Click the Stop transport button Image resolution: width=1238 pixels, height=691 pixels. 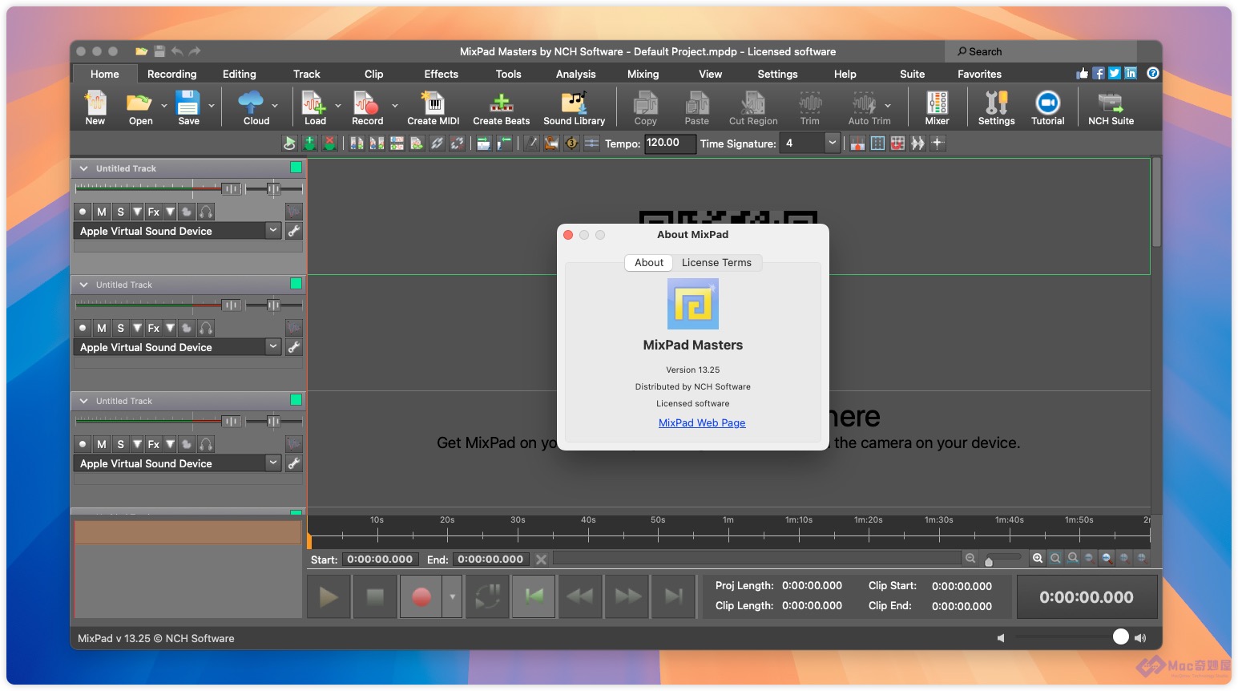(375, 596)
